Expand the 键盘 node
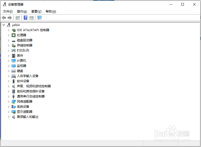 (x=8, y=71)
